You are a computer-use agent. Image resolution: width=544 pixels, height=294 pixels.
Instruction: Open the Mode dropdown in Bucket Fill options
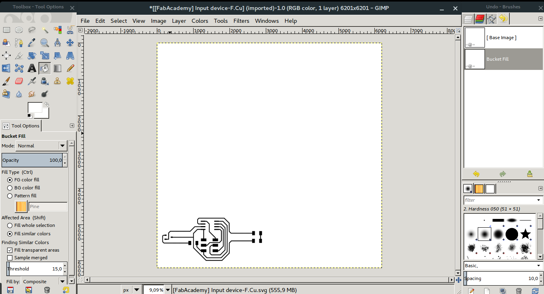[x=40, y=146]
